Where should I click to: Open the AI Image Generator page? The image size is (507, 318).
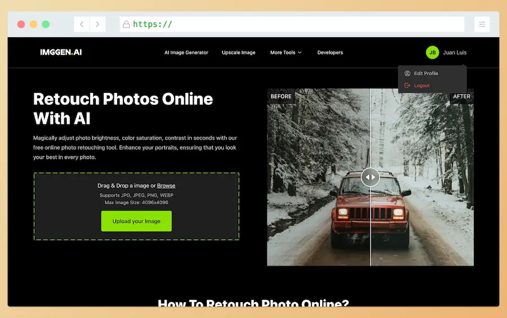coord(186,52)
